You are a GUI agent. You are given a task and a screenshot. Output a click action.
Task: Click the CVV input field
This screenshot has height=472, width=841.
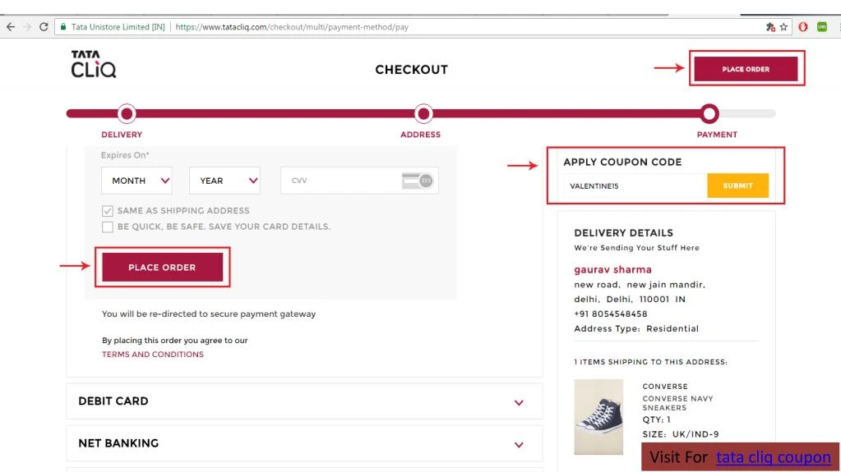(x=359, y=181)
